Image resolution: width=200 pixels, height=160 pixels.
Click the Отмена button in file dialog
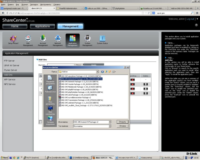pos(122,126)
